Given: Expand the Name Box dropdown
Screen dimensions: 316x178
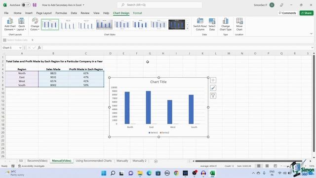Looking at the screenshot, I should 20,48.
